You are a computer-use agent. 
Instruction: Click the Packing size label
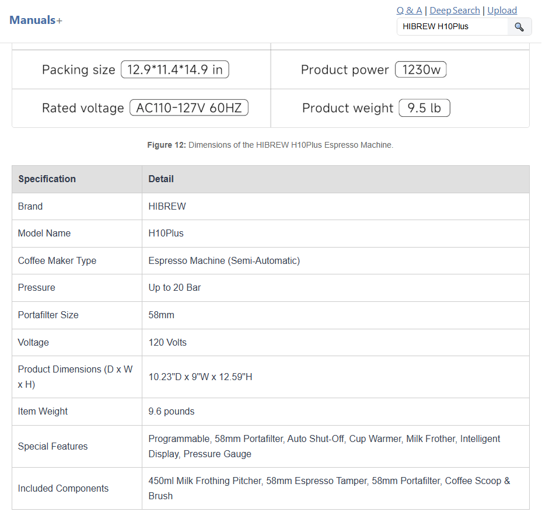78,70
